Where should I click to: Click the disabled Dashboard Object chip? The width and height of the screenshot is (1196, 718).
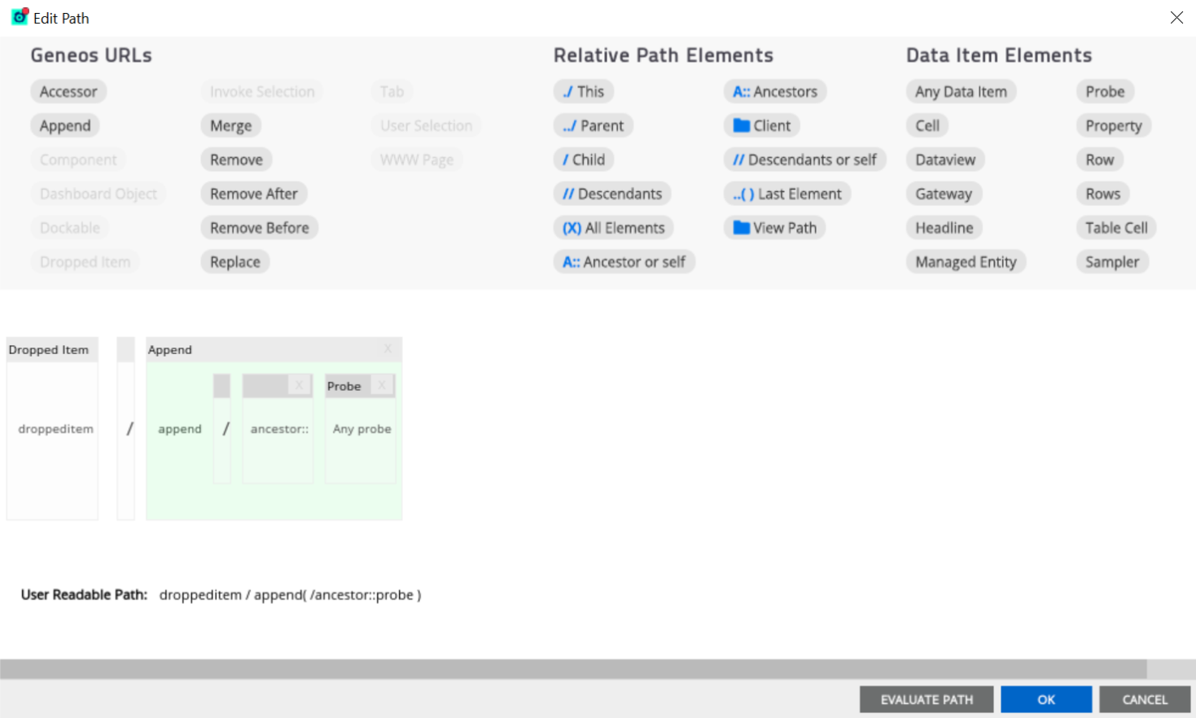99,195
